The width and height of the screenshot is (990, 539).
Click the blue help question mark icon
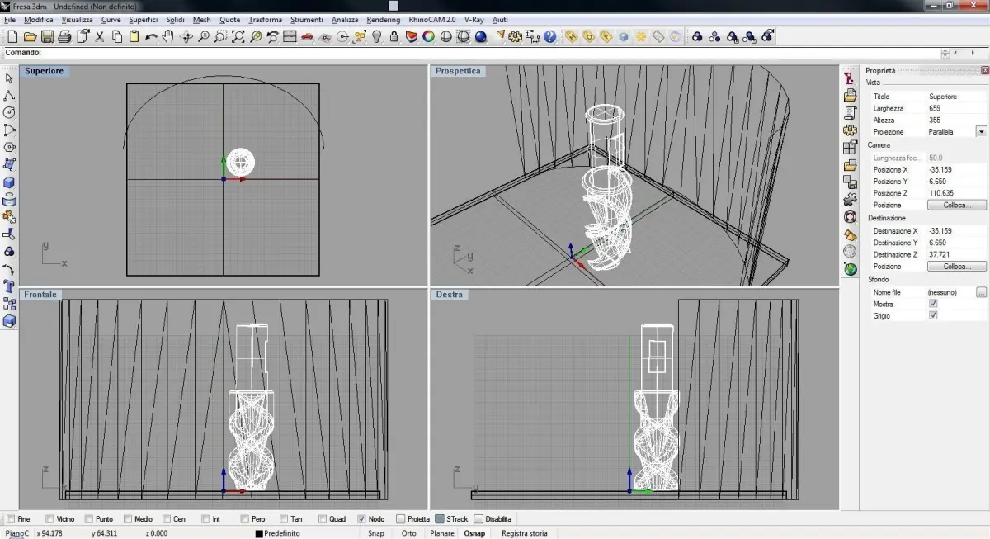549,36
